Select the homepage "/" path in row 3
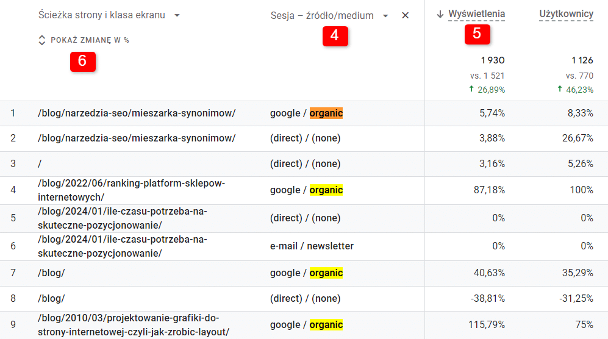 [40, 164]
